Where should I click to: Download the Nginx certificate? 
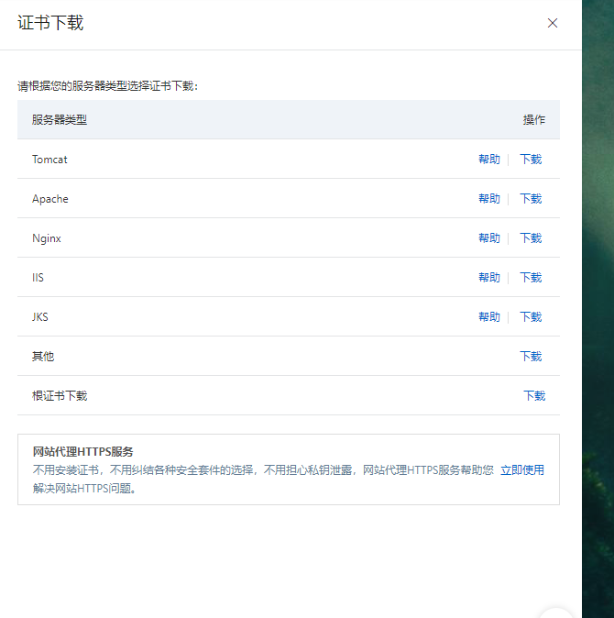531,238
